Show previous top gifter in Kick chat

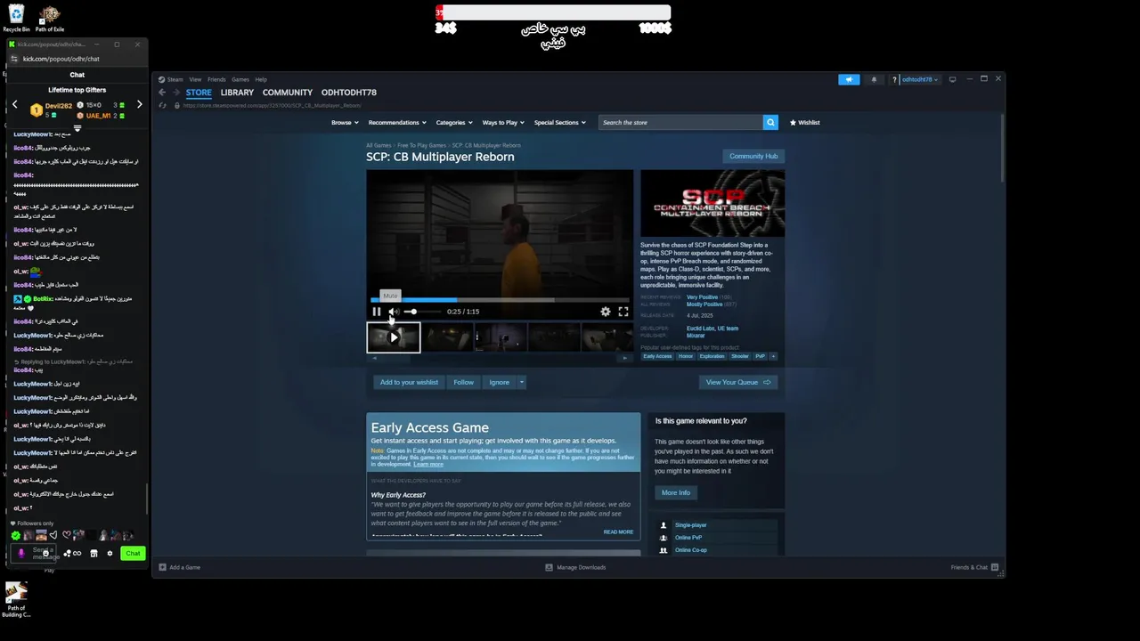point(14,105)
